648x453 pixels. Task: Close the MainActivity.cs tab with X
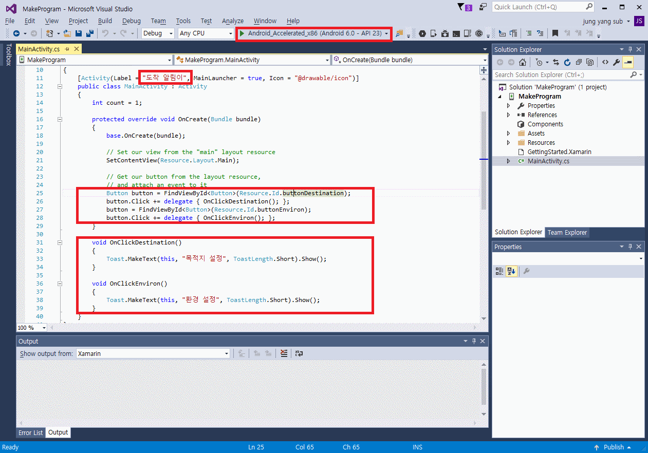76,49
